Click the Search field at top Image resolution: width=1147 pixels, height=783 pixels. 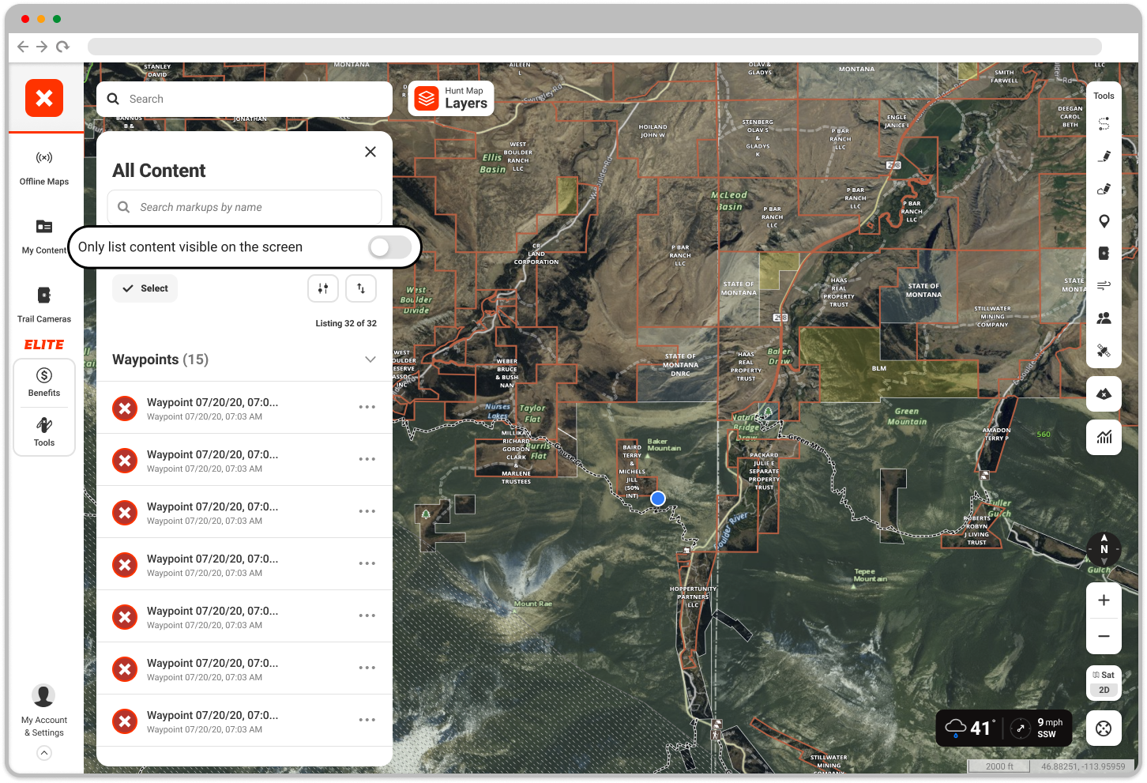(245, 99)
